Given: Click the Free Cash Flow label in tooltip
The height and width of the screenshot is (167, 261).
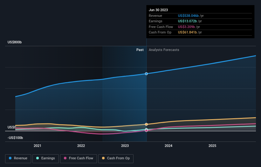Looking at the screenshot, I should tap(161, 27).
